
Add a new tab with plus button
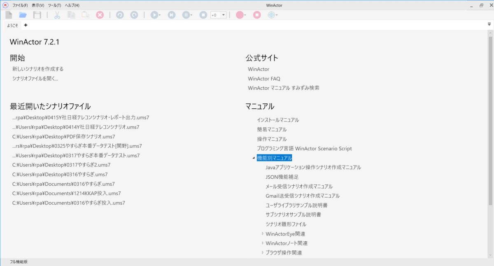[26, 25]
